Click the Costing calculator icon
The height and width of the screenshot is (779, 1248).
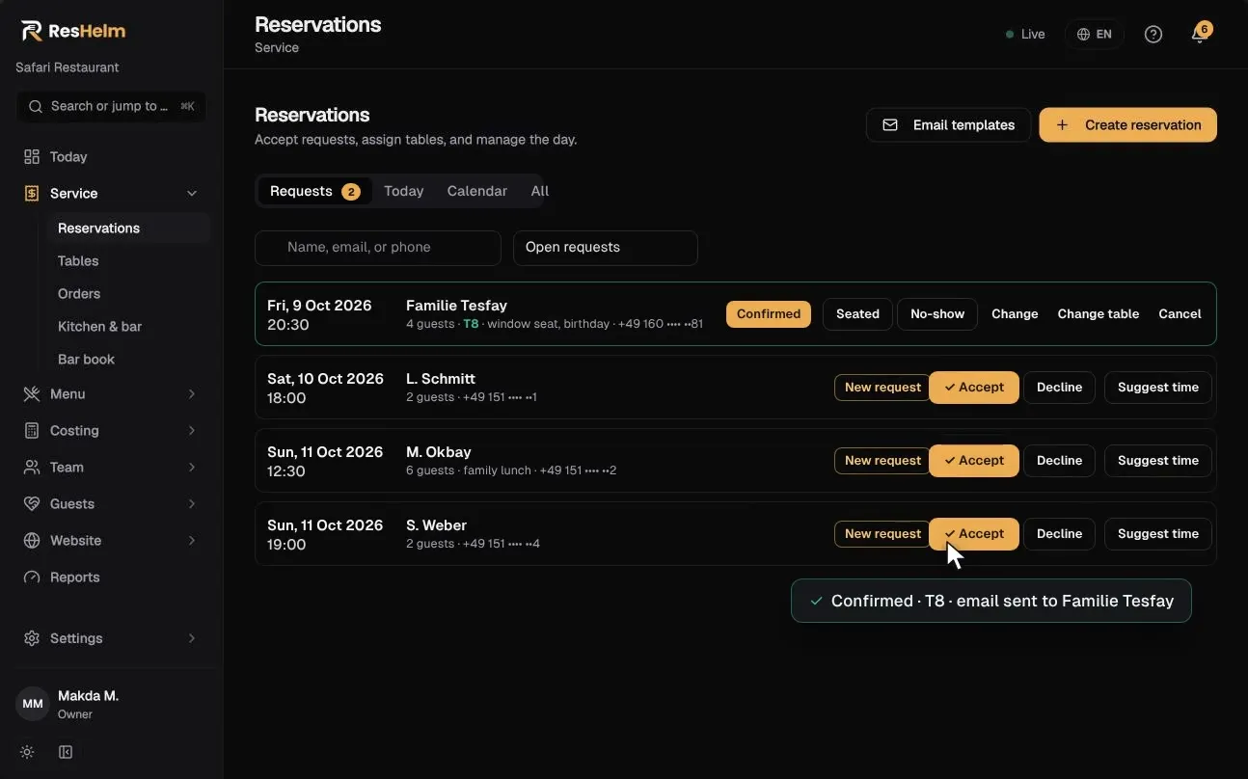(x=32, y=430)
